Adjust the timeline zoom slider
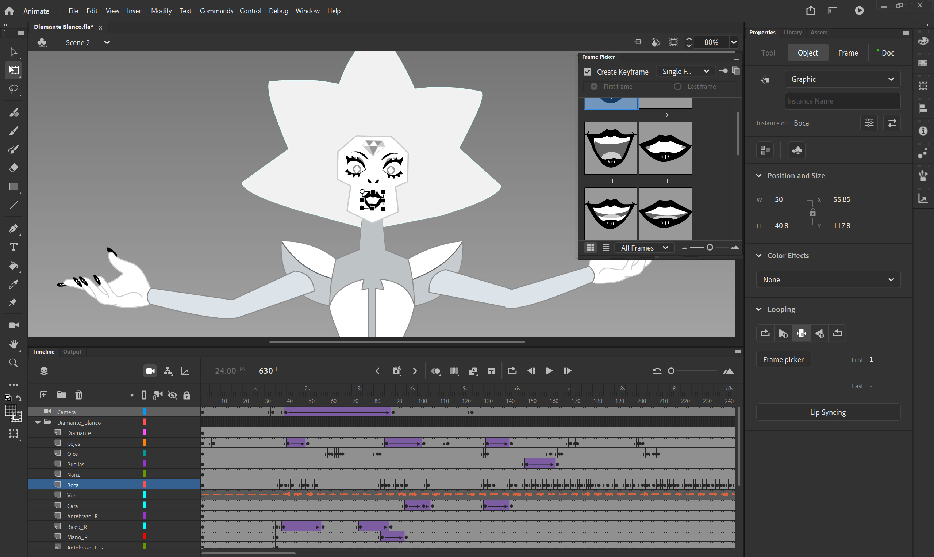Image resolution: width=934 pixels, height=557 pixels. tap(671, 371)
